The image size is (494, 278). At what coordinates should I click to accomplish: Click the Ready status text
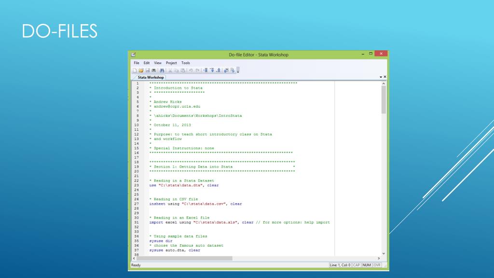[136, 265]
